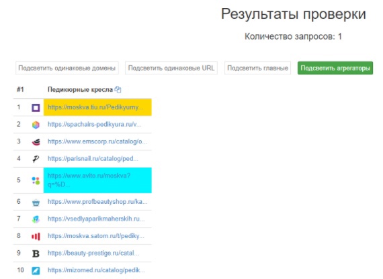
Task: Click position number 5 in the table
Action: tap(19, 180)
